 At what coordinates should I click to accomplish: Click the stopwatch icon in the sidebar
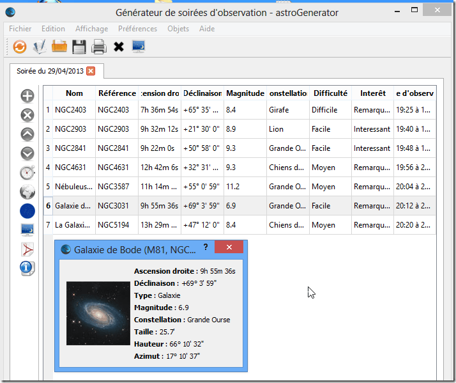tap(27, 173)
